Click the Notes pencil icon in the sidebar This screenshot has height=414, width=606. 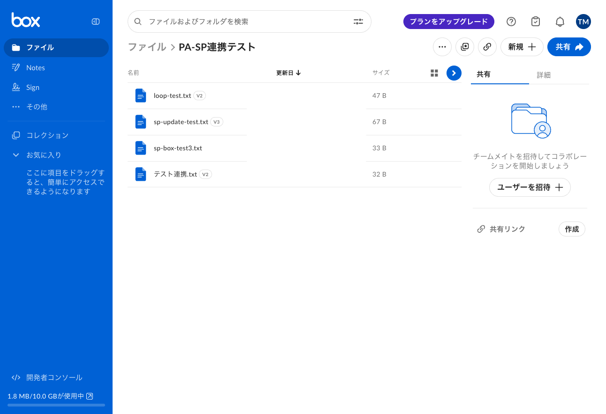click(x=16, y=67)
